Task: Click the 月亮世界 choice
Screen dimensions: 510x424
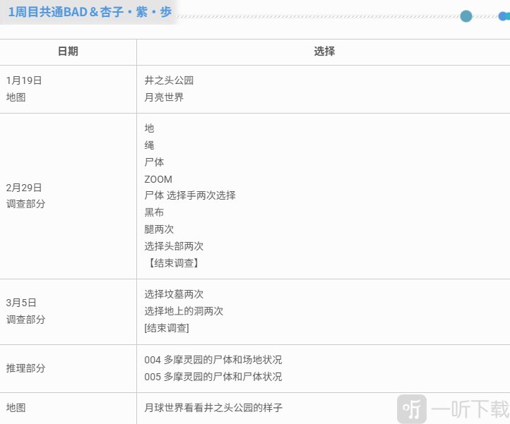Action: click(164, 97)
